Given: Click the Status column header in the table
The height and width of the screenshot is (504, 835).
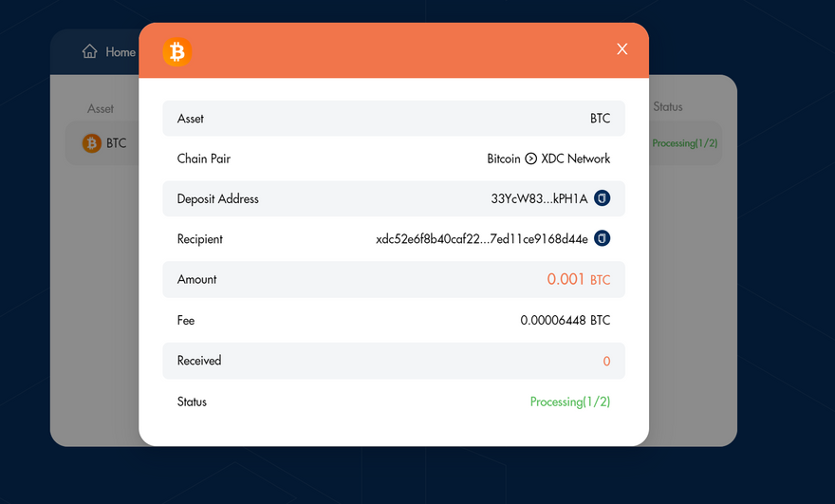Looking at the screenshot, I should (x=667, y=106).
